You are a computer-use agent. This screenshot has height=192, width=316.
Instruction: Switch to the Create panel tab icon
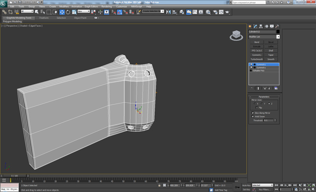point(250,26)
